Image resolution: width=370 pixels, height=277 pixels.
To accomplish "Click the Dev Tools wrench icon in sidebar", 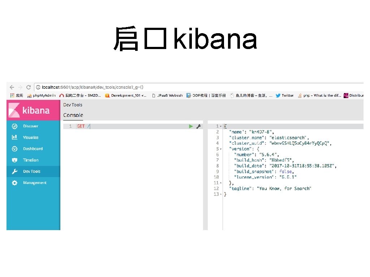I will [14, 171].
